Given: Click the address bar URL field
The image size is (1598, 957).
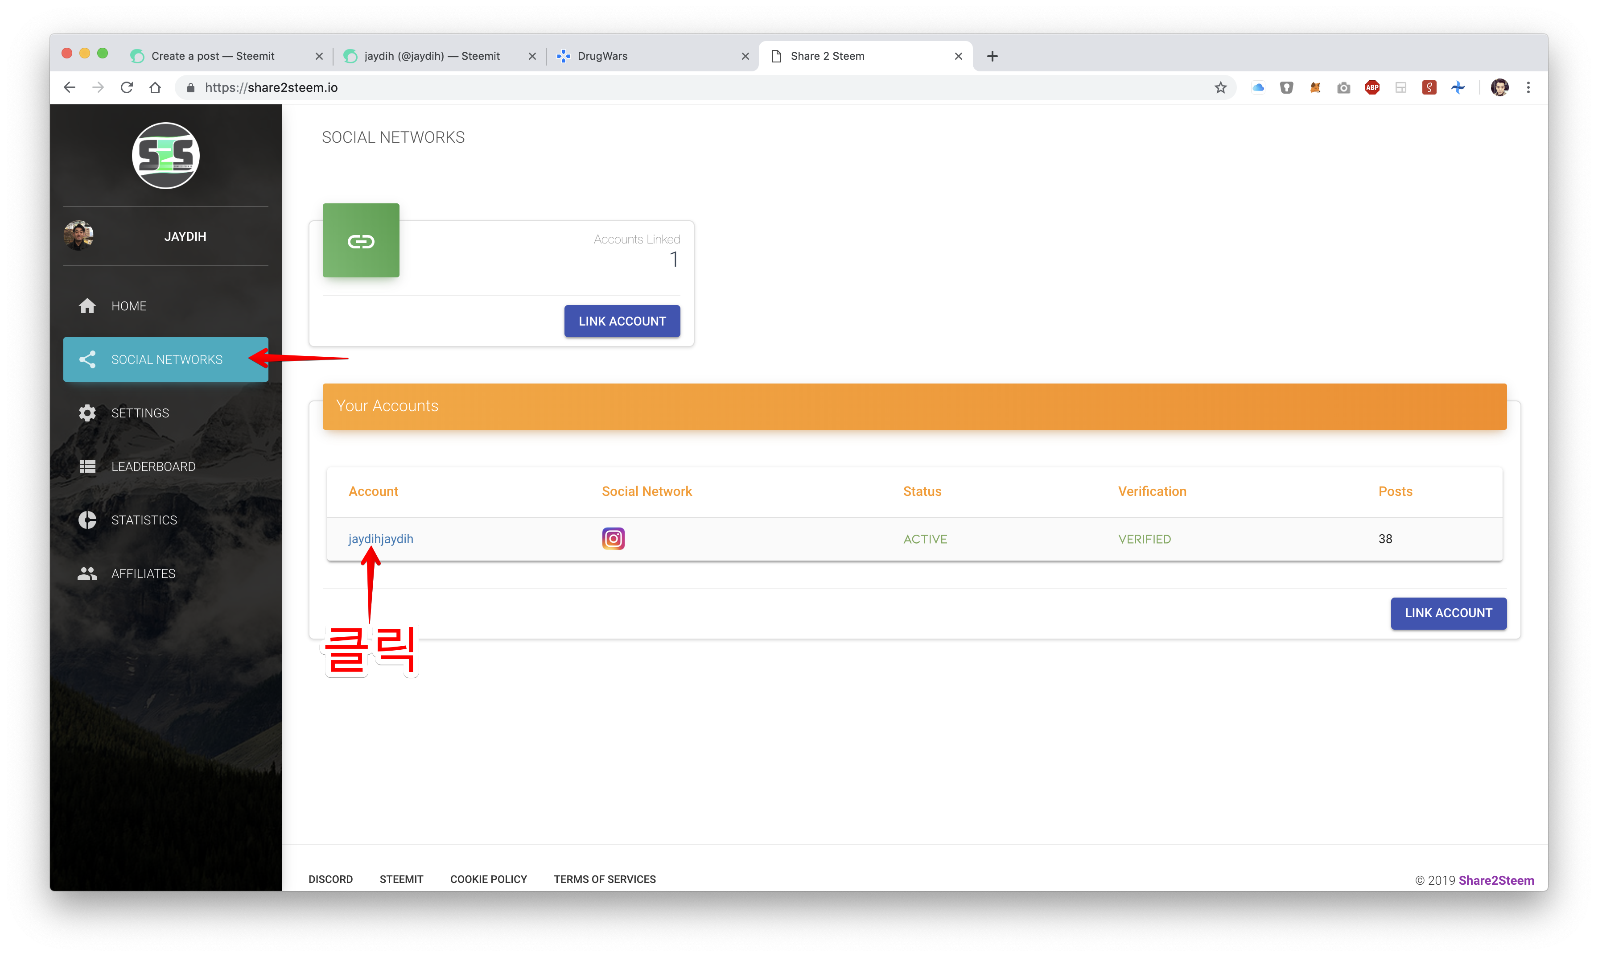Looking at the screenshot, I should pos(706,88).
